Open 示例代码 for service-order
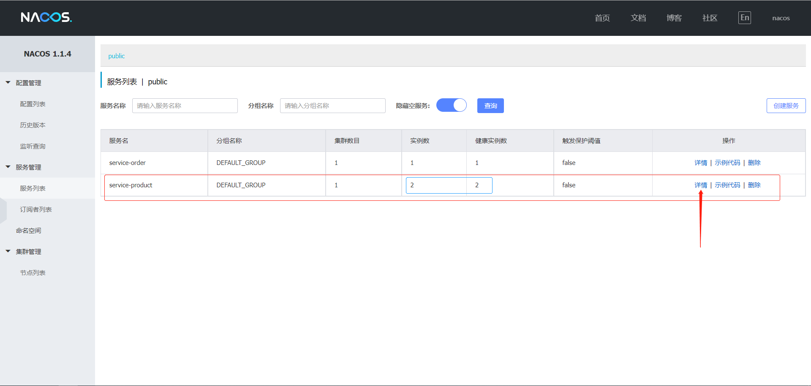This screenshot has height=386, width=811. 727,163
